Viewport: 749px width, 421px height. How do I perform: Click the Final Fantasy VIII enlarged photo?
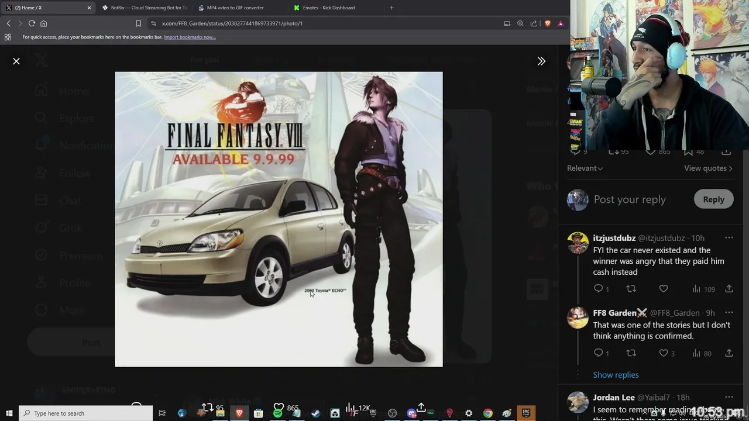point(279,219)
